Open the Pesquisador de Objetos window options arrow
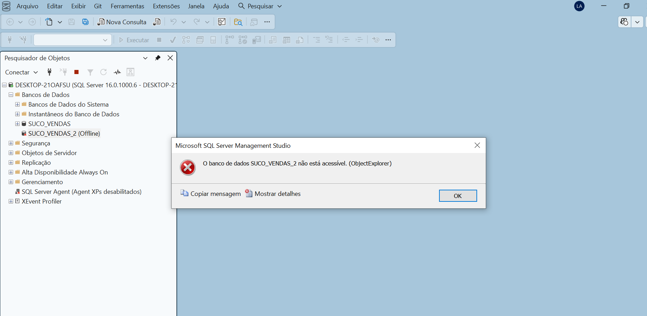The width and height of the screenshot is (647, 316). [145, 58]
